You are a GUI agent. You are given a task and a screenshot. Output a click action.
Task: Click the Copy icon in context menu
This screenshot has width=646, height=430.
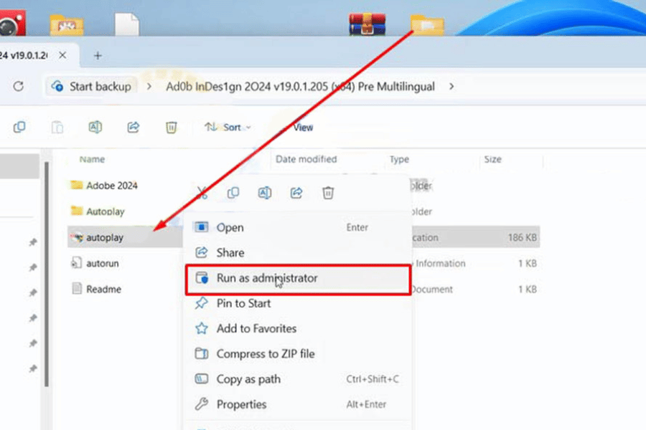pyautogui.click(x=233, y=193)
